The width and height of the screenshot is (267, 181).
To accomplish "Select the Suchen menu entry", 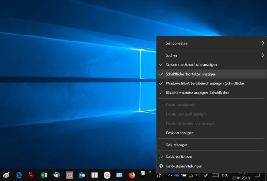I will click(x=211, y=55).
